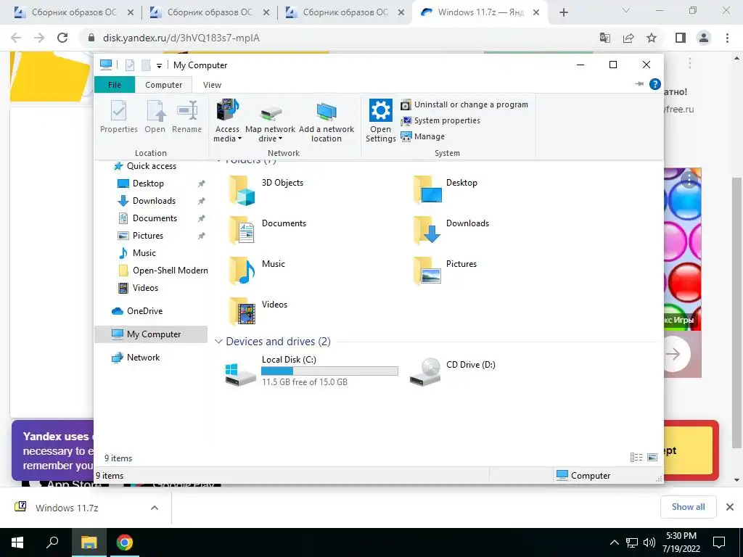Toggle the Chrome side panel icon

[681, 38]
